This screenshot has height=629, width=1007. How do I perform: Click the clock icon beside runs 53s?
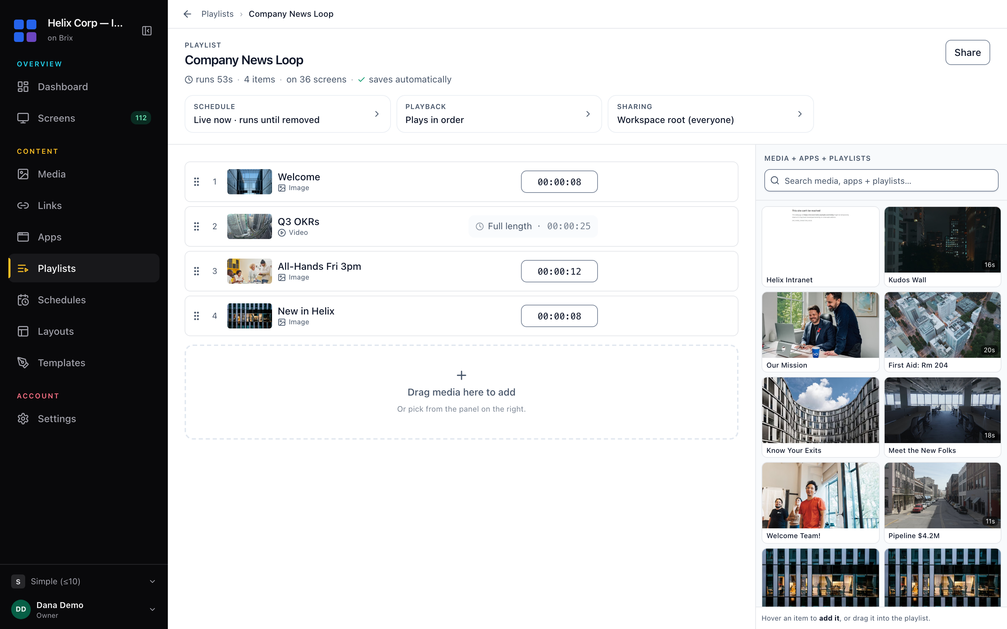189,79
